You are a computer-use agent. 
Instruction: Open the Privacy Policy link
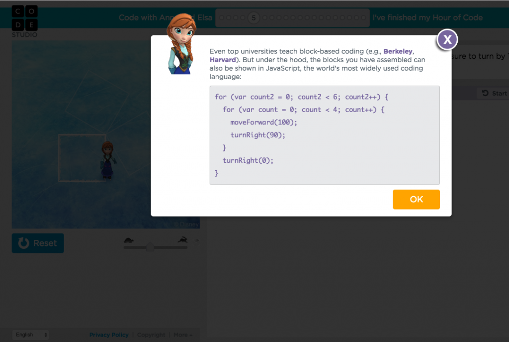[109, 335]
